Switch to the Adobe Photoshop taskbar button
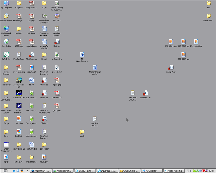The image size is (216, 173). [174, 171]
